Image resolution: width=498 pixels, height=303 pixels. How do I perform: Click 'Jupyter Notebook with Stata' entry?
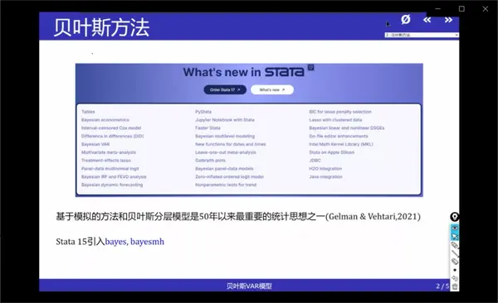[225, 120]
